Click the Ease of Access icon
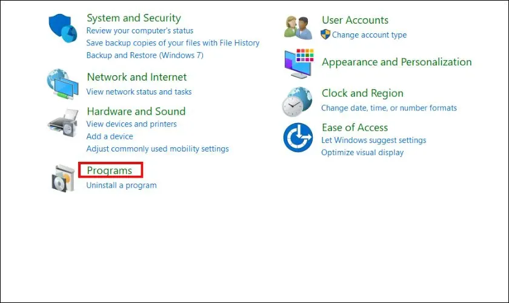Image resolution: width=509 pixels, height=303 pixels. pos(298,137)
